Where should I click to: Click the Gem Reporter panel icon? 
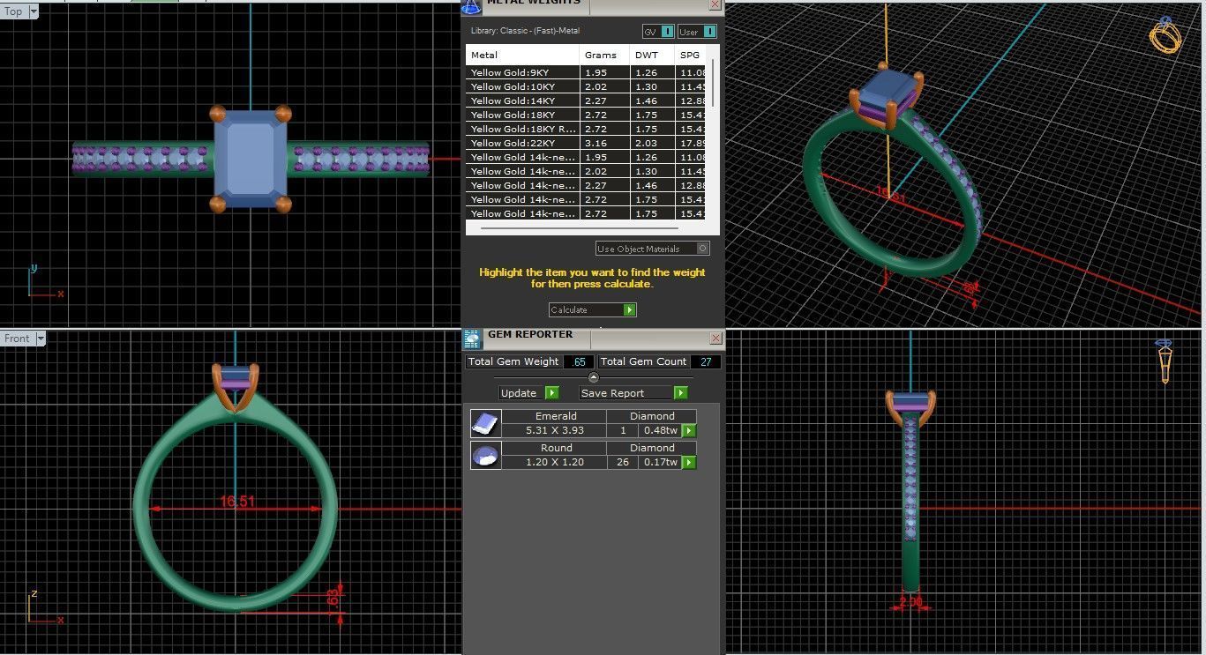tap(472, 338)
